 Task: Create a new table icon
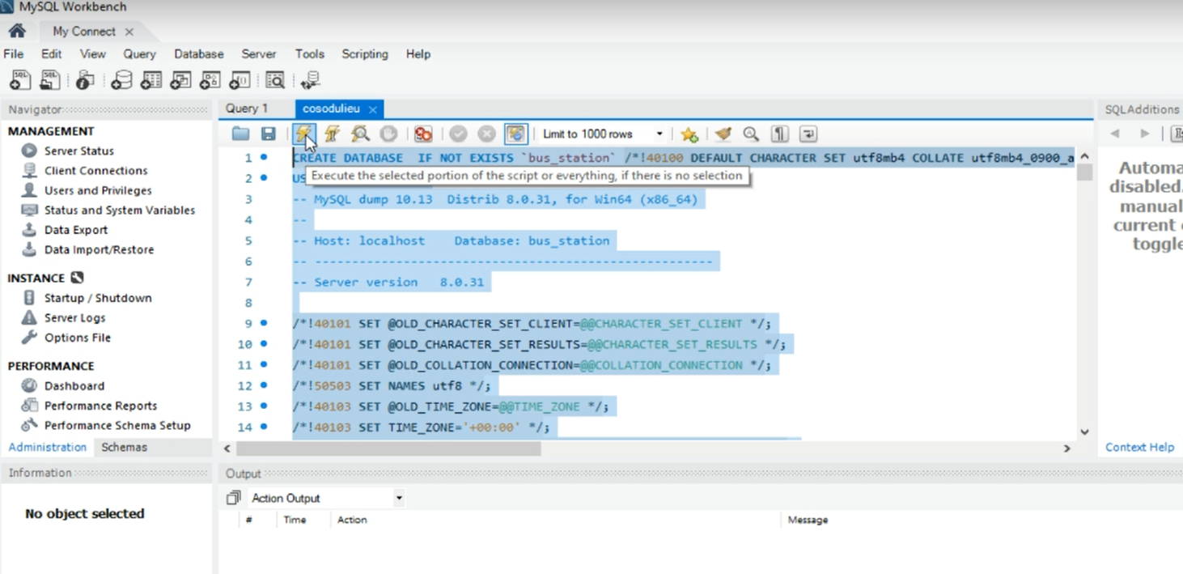coord(151,79)
